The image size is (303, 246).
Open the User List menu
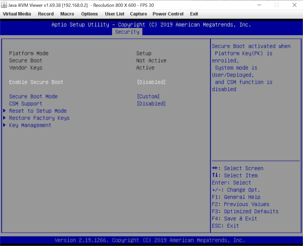(x=115, y=14)
